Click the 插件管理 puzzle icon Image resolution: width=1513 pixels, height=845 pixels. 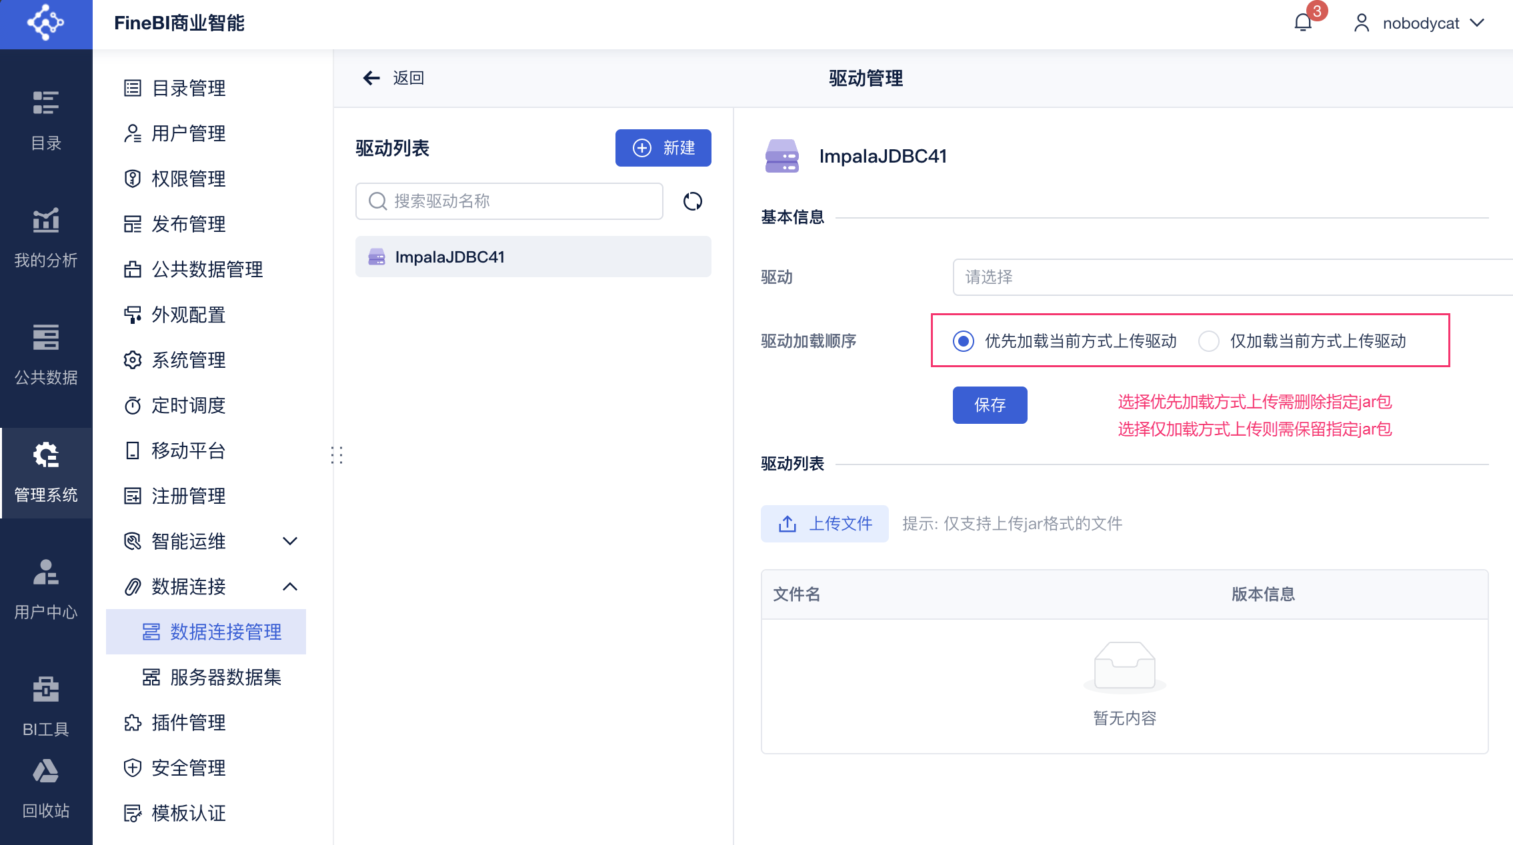tap(133, 722)
